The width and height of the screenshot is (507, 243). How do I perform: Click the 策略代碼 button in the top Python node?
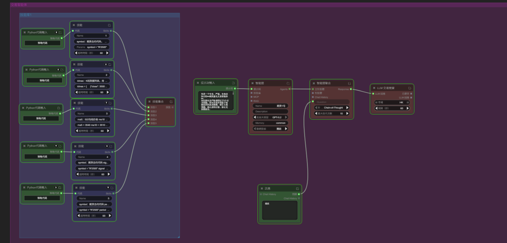[x=42, y=43]
